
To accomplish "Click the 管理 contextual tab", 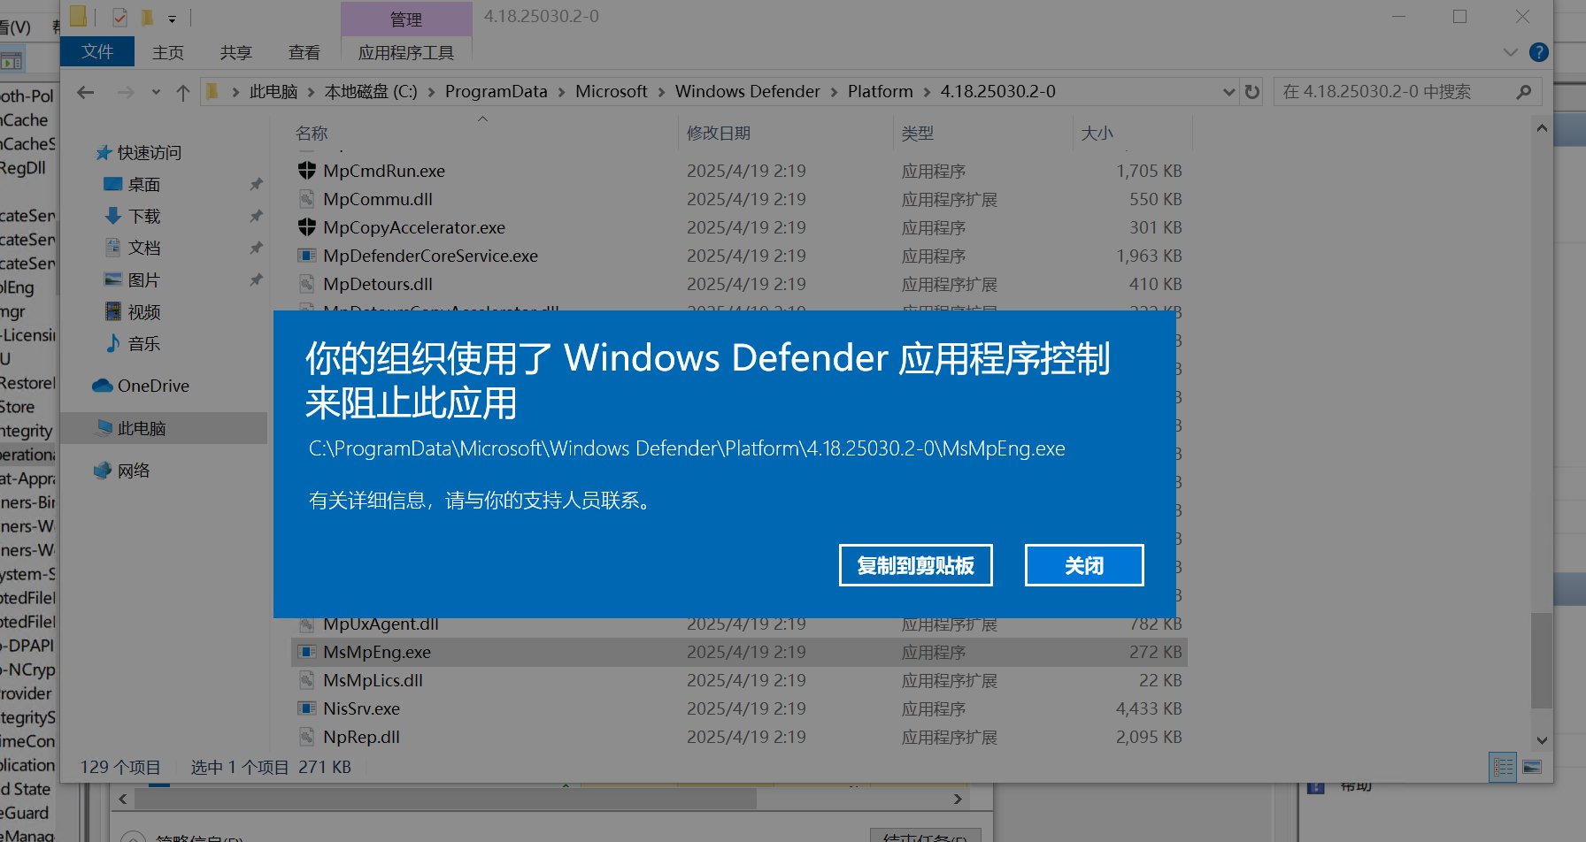I will 406,19.
